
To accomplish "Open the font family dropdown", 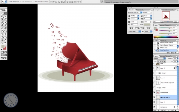I will coord(141,12).
